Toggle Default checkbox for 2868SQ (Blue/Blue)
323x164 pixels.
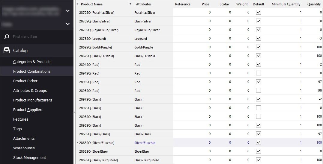tap(259, 151)
